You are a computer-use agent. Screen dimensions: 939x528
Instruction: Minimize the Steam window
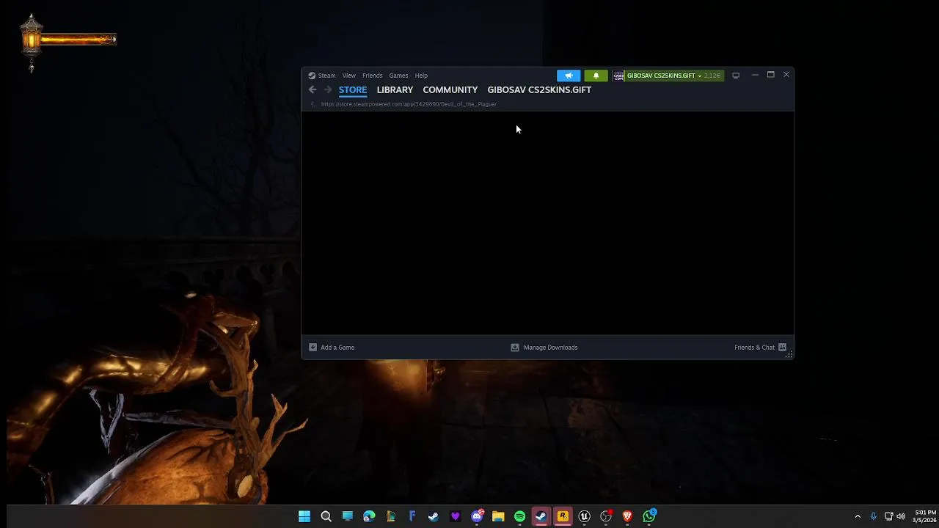click(755, 75)
